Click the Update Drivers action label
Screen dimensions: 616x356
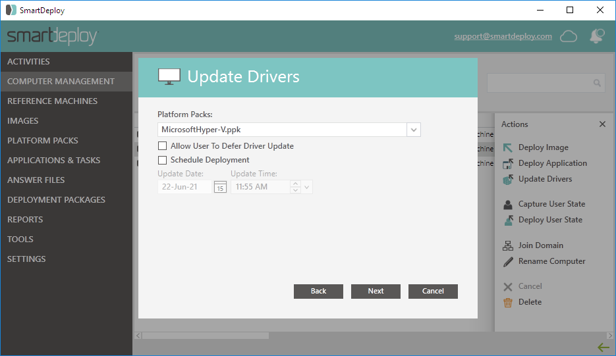545,179
